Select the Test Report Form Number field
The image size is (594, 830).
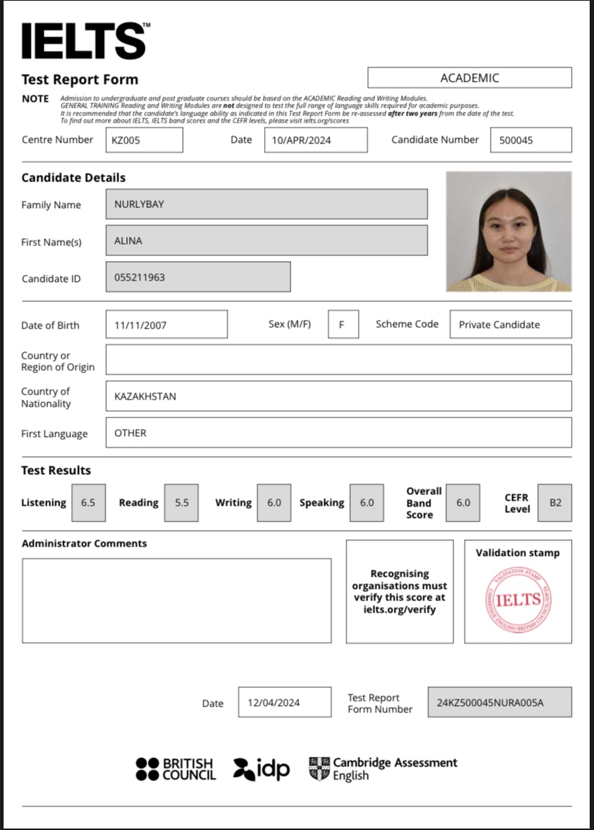(499, 702)
